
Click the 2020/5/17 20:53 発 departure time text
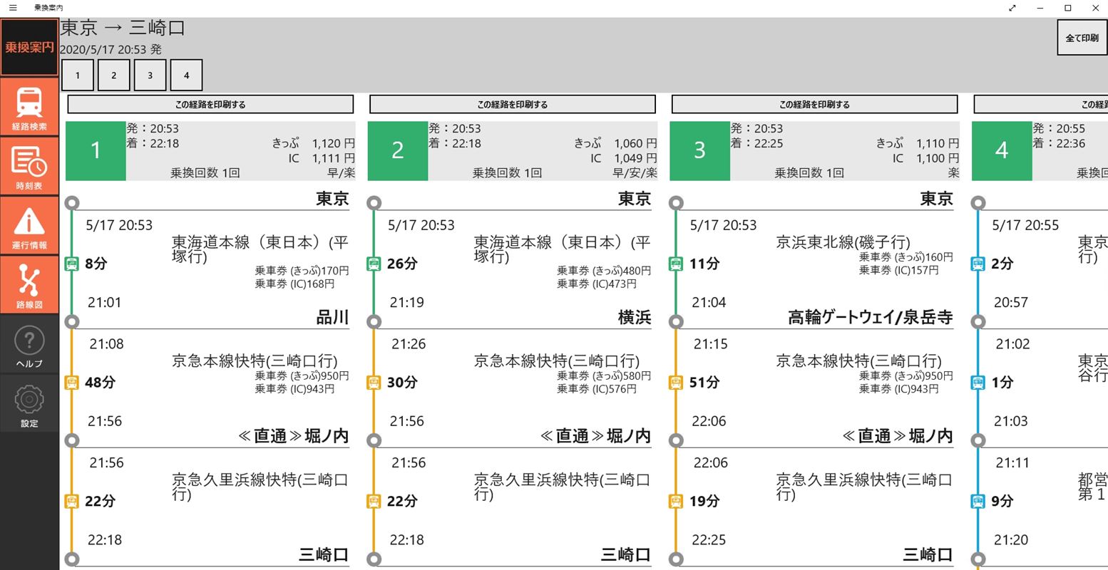click(x=111, y=49)
